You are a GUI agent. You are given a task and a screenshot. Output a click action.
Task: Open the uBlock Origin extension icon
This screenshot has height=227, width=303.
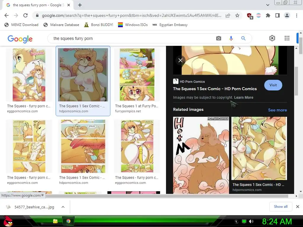250,16
